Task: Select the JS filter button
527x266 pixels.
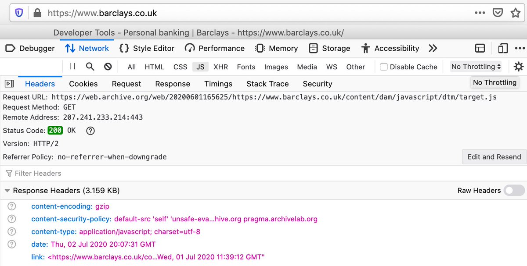Action: [x=200, y=67]
